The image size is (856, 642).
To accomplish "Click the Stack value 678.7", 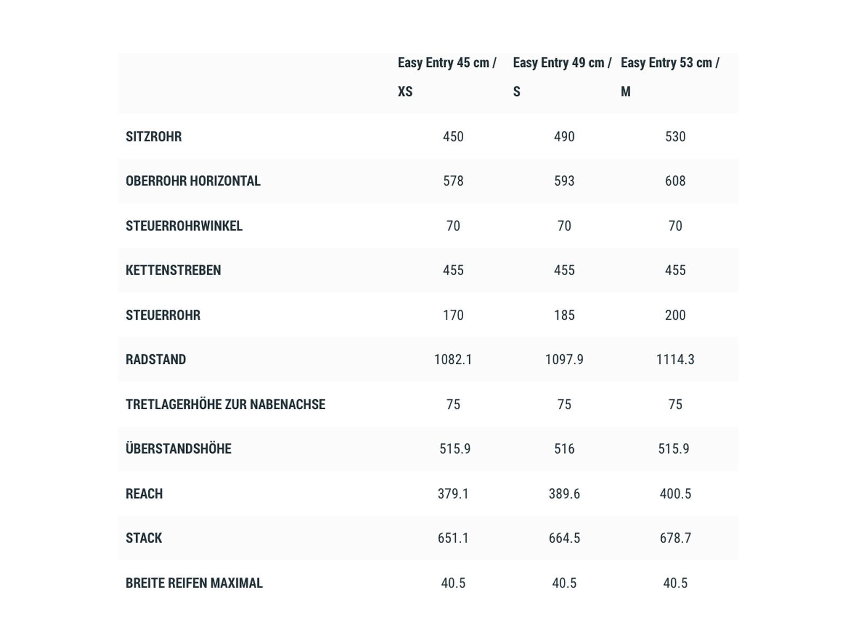I will (x=675, y=538).
